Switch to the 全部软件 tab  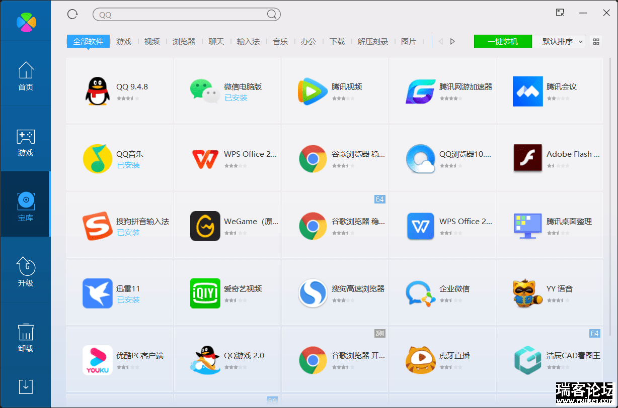(88, 41)
